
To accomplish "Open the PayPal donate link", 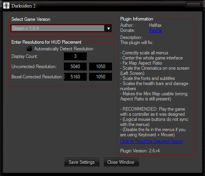I will (155, 30).
